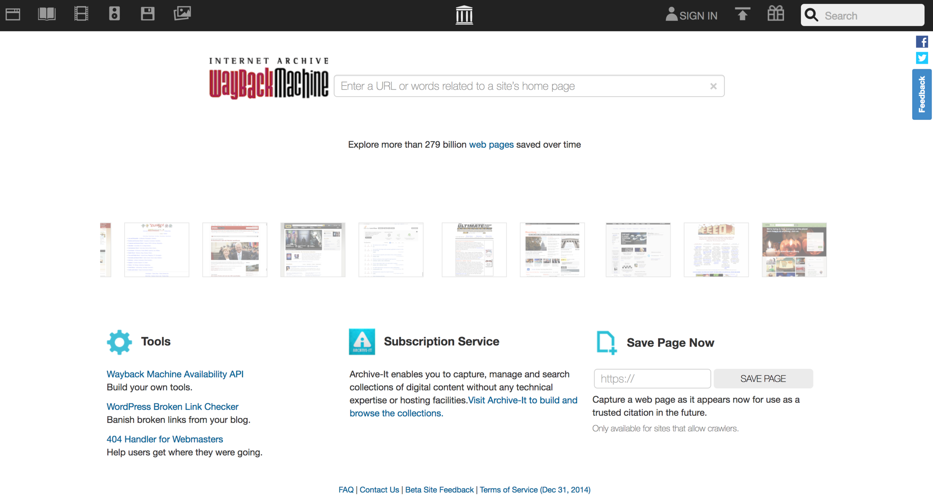Screen dimensions: 933x499
Task: Share on Twitter icon
Action: 922,58
